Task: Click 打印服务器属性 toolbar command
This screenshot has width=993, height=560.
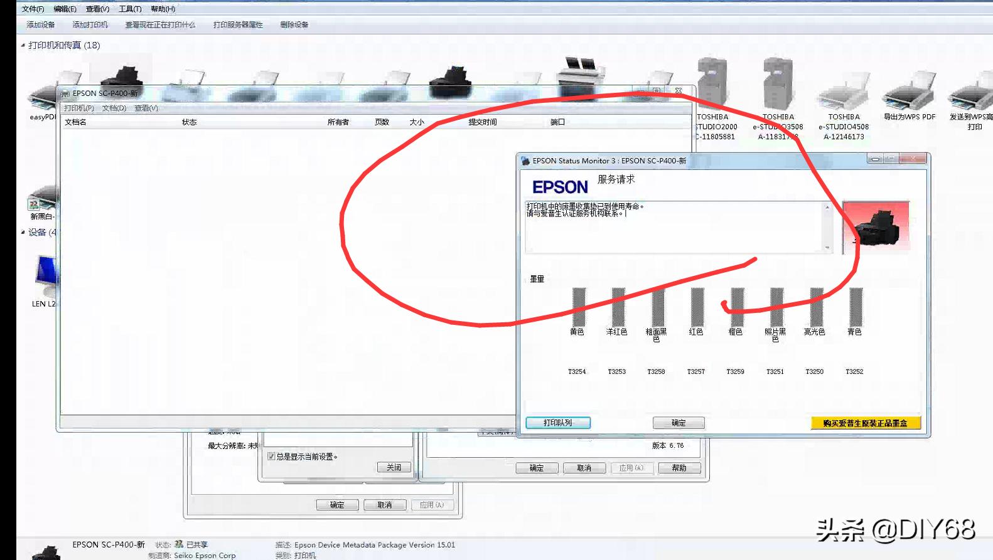Action: tap(238, 24)
